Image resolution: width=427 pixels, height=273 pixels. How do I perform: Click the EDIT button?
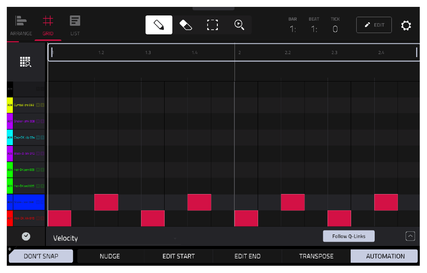pos(374,25)
